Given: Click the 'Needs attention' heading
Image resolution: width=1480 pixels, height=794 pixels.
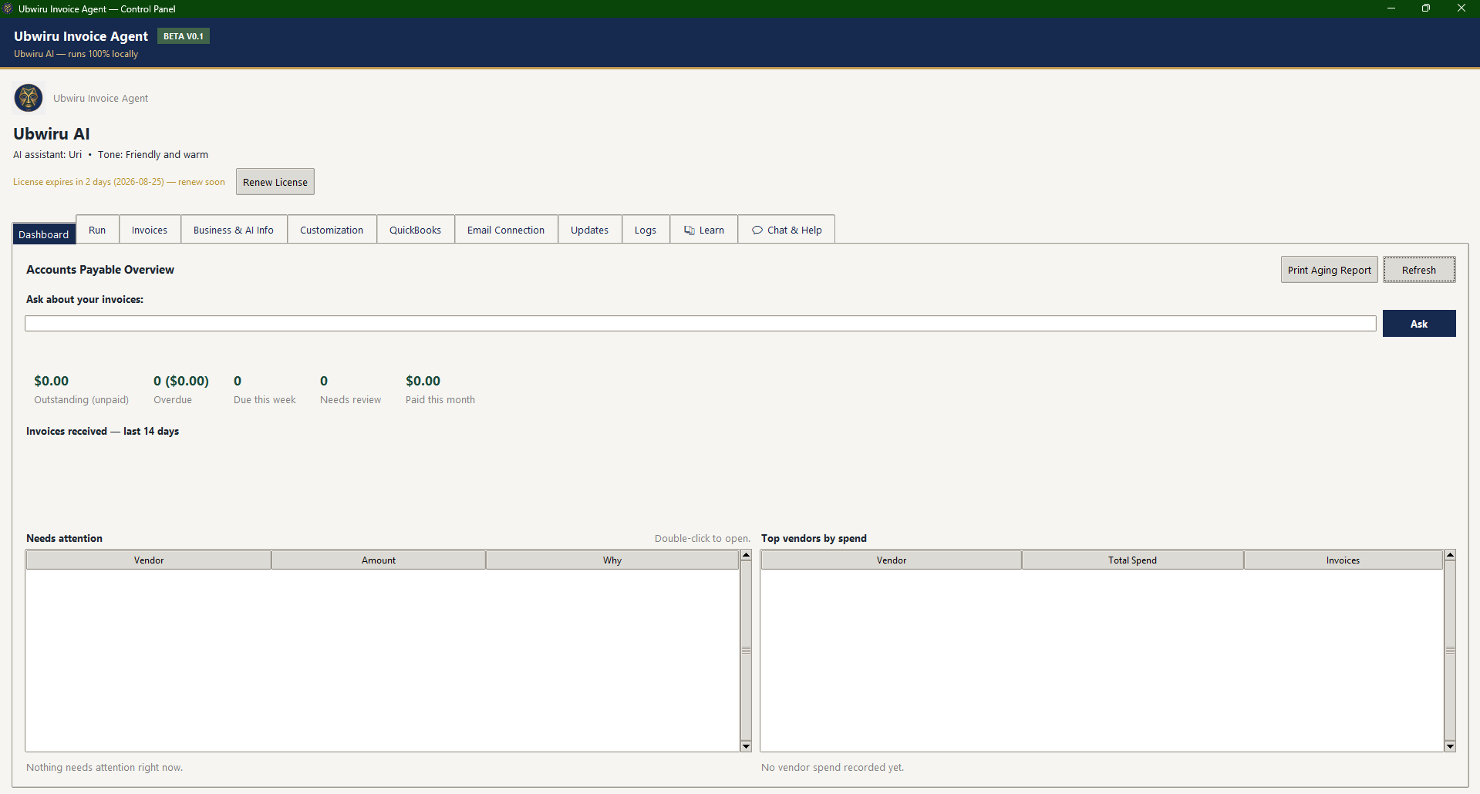Looking at the screenshot, I should click(x=64, y=539).
